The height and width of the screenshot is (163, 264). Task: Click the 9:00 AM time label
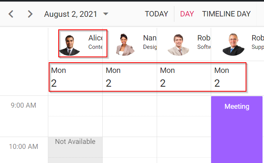23,105
